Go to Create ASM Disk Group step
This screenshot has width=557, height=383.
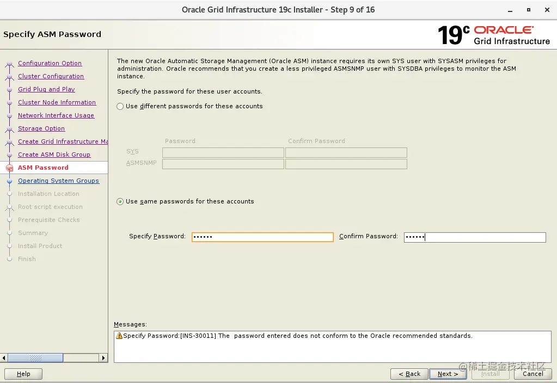[54, 155]
